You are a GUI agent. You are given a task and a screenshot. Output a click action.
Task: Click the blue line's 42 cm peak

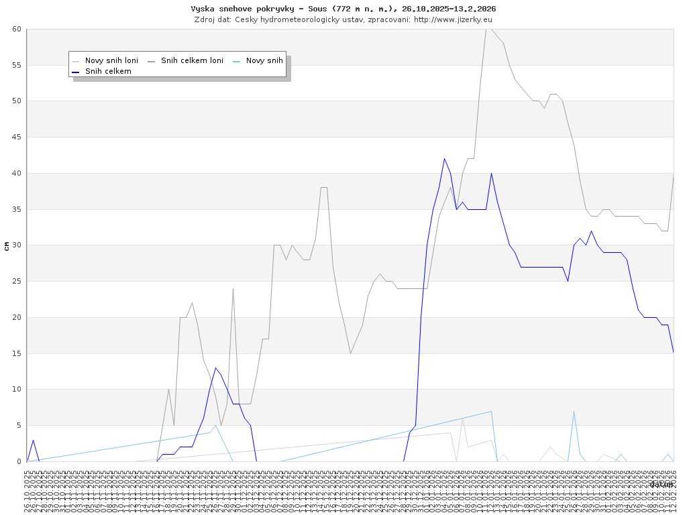click(444, 159)
